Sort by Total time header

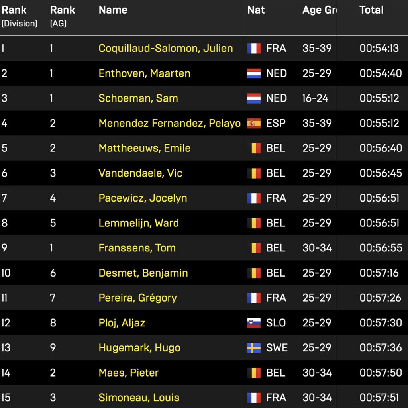tap(371, 10)
